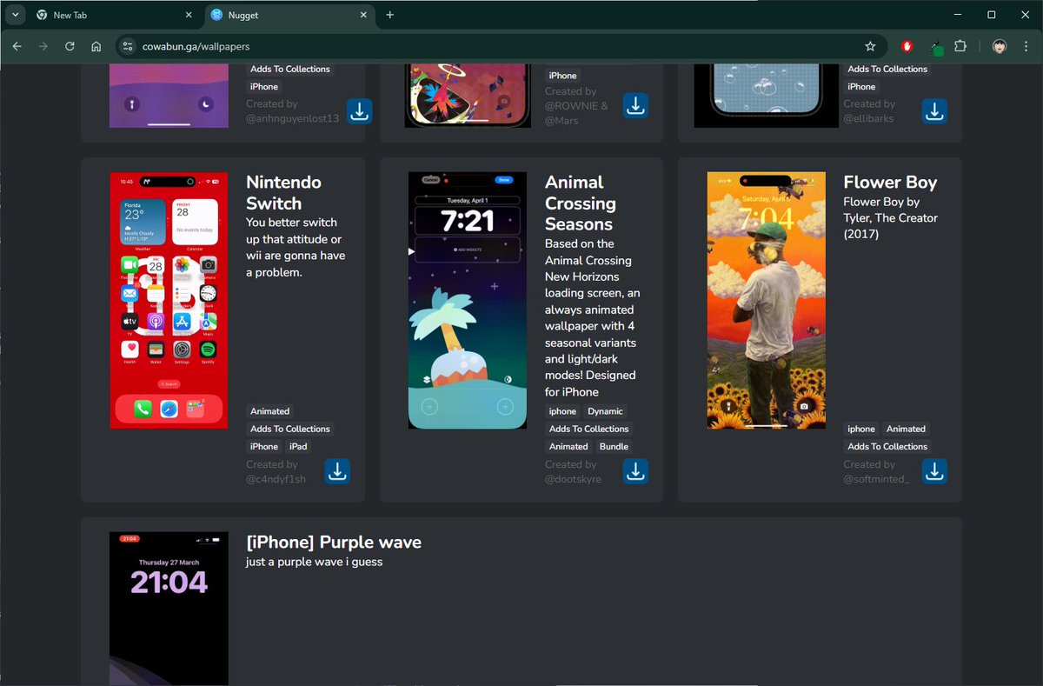Viewport: 1043px width, 686px height.
Task: Click creator name @ellibarks
Action: click(x=868, y=119)
